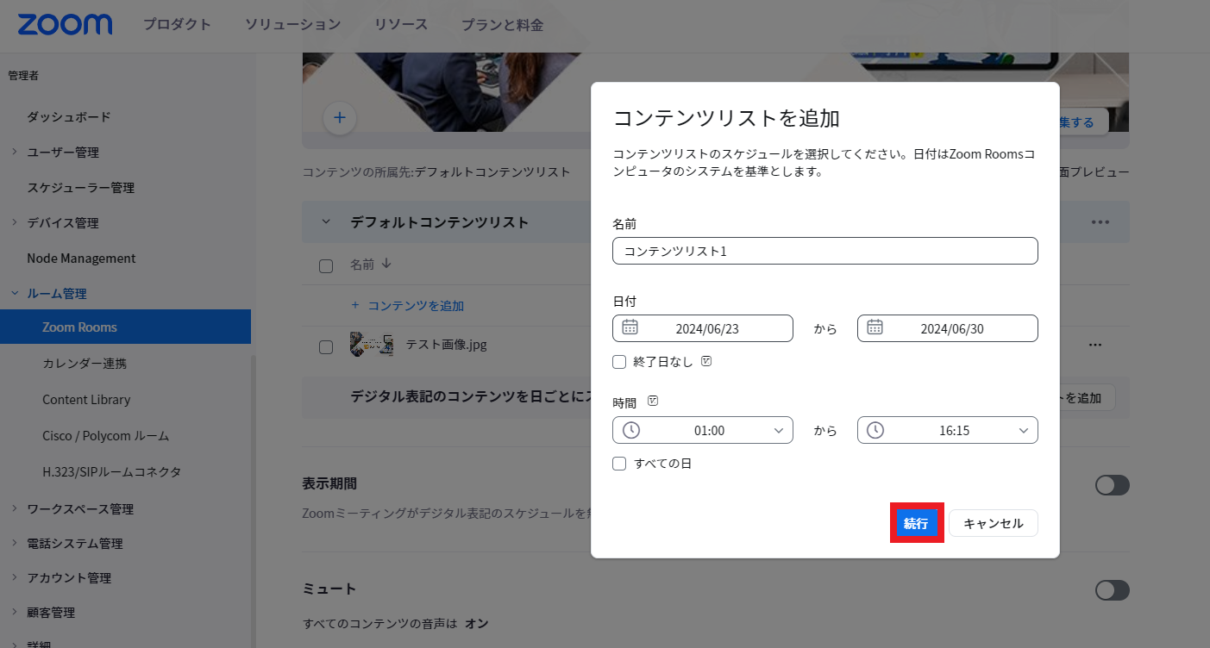Click the テスト画像.jpg thumbnail

pos(372,346)
